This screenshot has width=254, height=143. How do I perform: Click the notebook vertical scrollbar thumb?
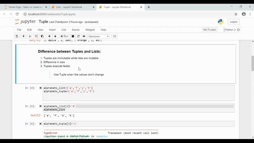(x=252, y=63)
